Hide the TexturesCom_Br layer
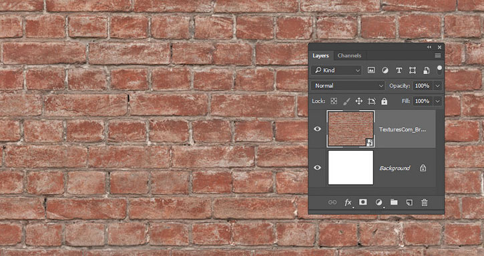 coord(317,129)
